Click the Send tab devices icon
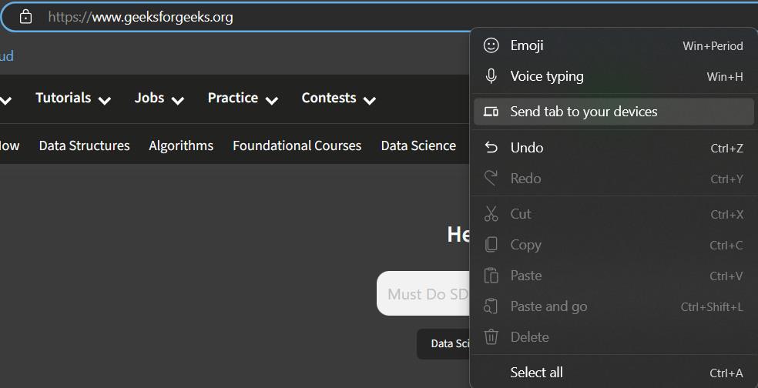This screenshot has height=388, width=758. pos(491,112)
